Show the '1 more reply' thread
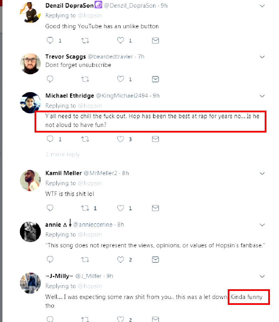Screen dimensions: 279x322 63,155
